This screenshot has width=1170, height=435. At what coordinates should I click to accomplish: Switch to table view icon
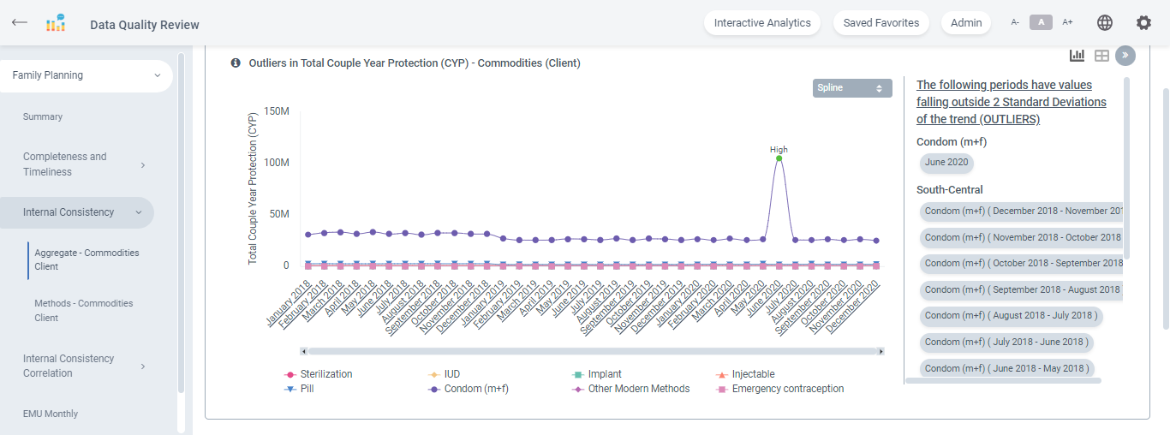pos(1102,56)
